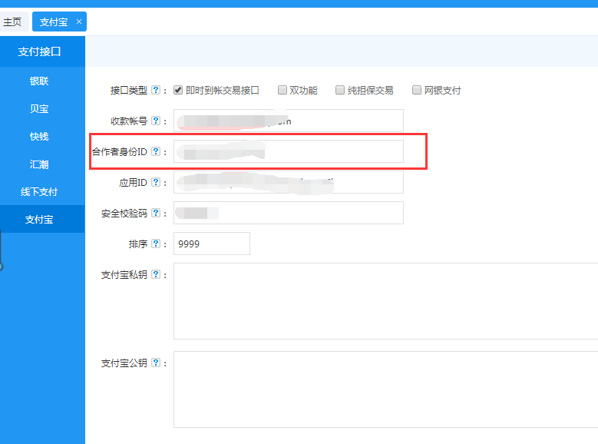Image resolution: width=598 pixels, height=444 pixels.
Task: Click help icon next to 接口类型
Action: [x=156, y=90]
